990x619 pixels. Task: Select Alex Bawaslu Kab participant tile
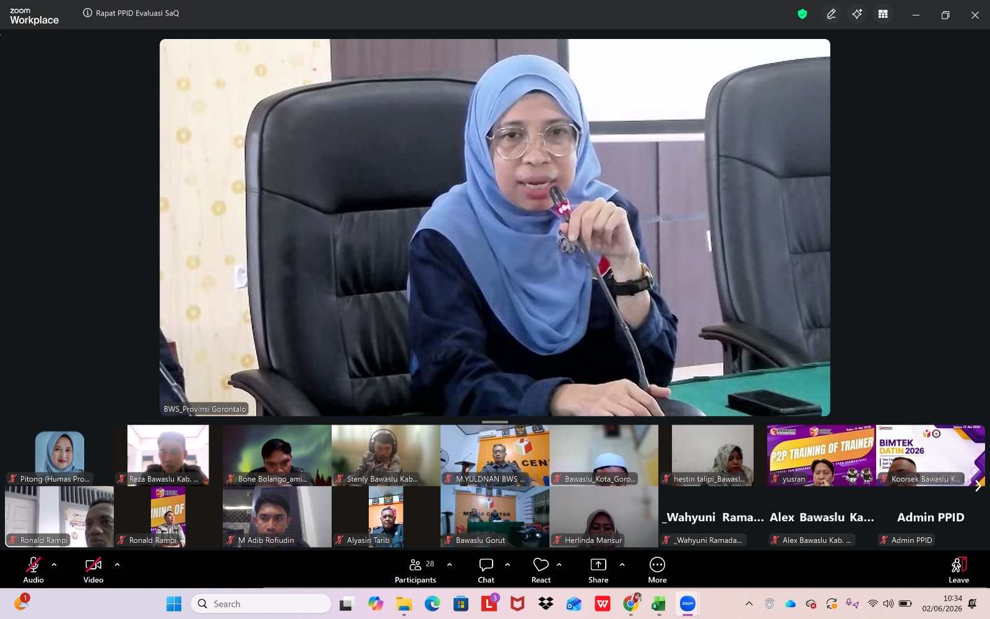click(822, 517)
